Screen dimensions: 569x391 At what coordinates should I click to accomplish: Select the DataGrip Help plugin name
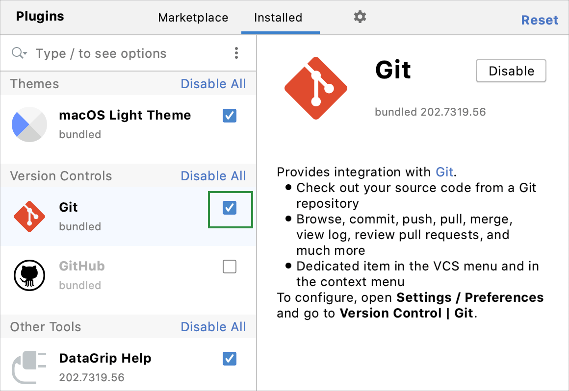[105, 358]
